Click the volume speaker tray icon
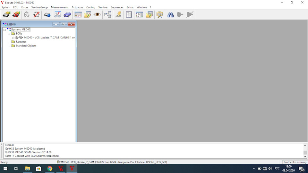The width and height of the screenshot is (308, 173). (270, 169)
